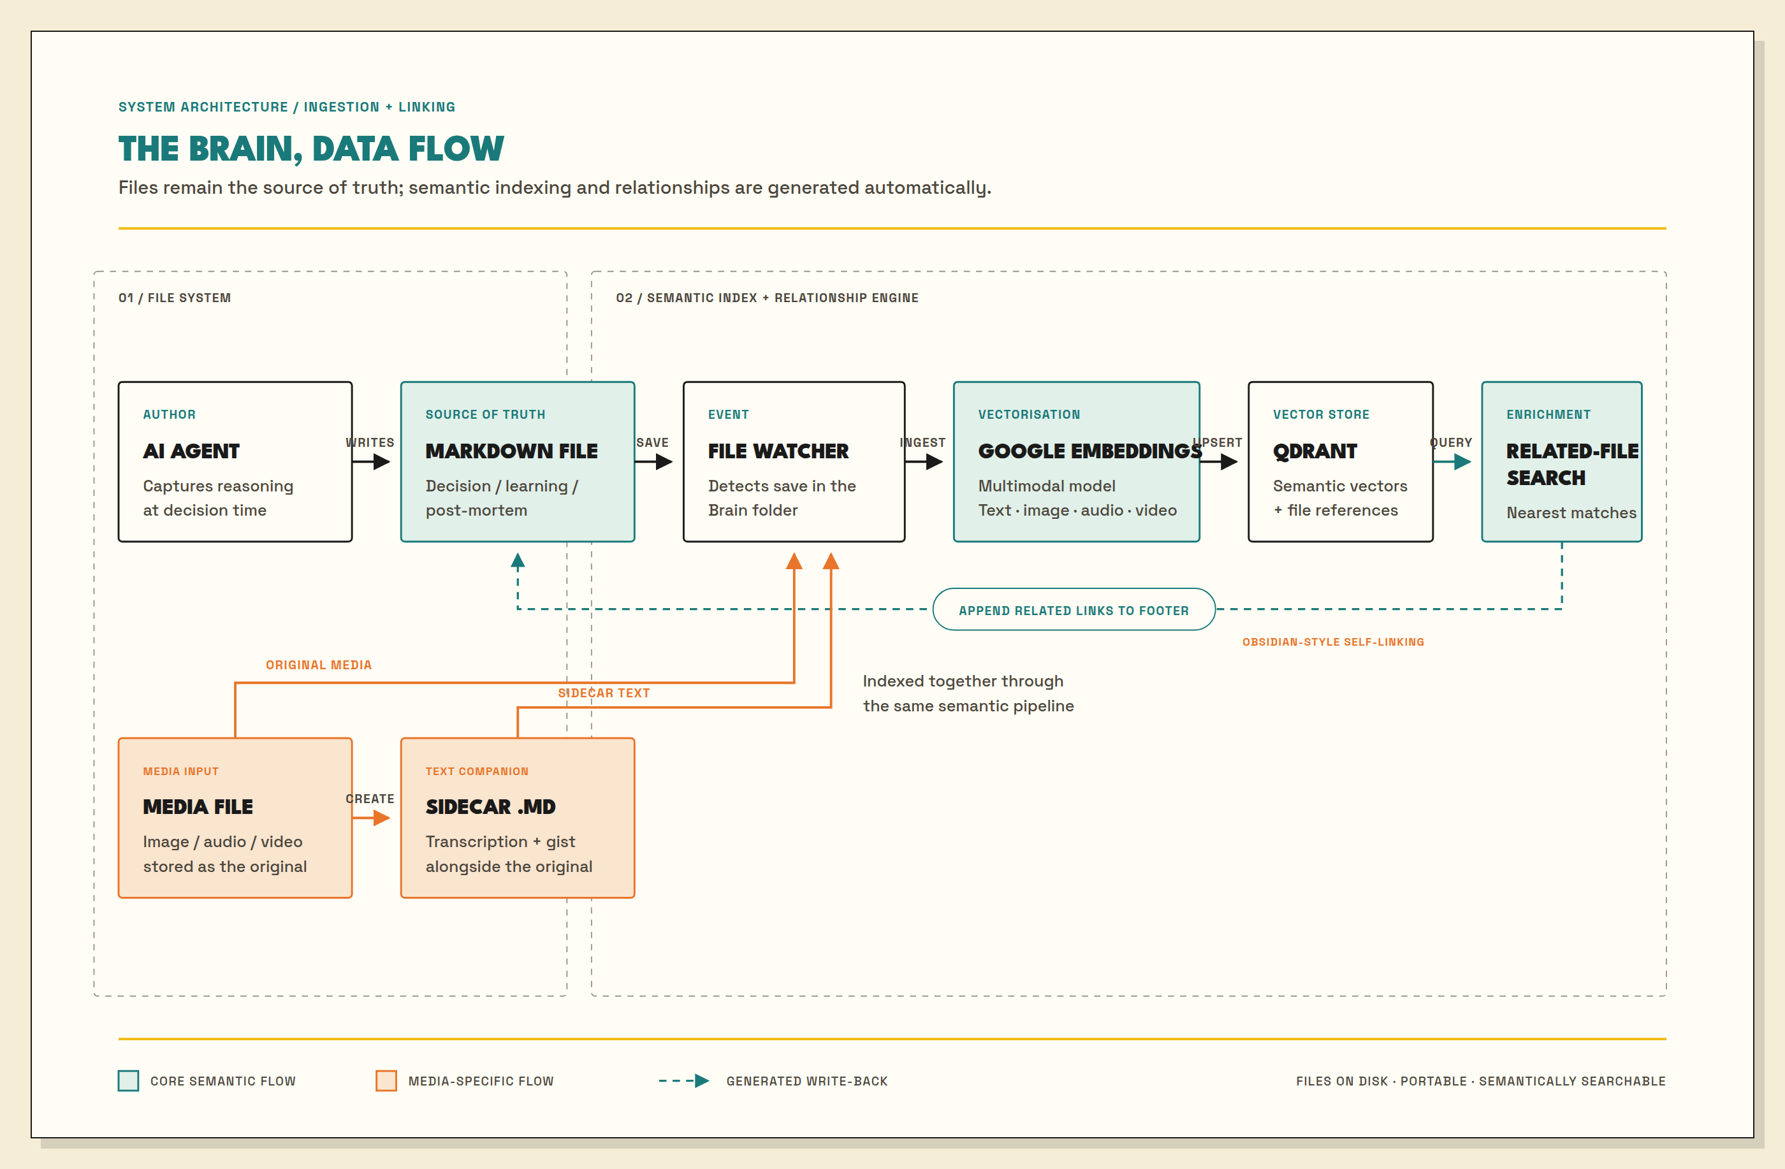
Task: Click the Files remain the source of truth subtitle
Action: [x=555, y=187]
